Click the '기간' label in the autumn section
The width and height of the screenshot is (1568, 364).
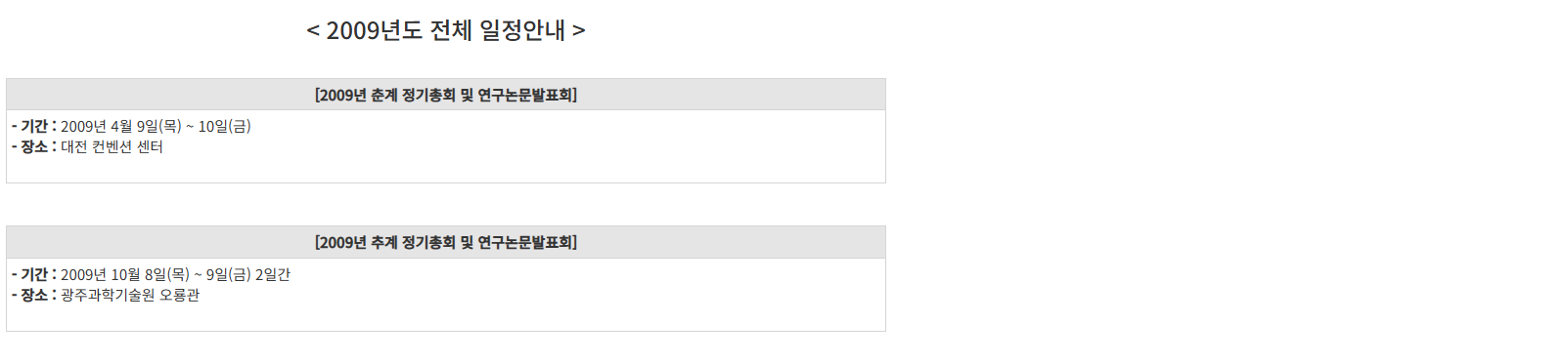34,274
